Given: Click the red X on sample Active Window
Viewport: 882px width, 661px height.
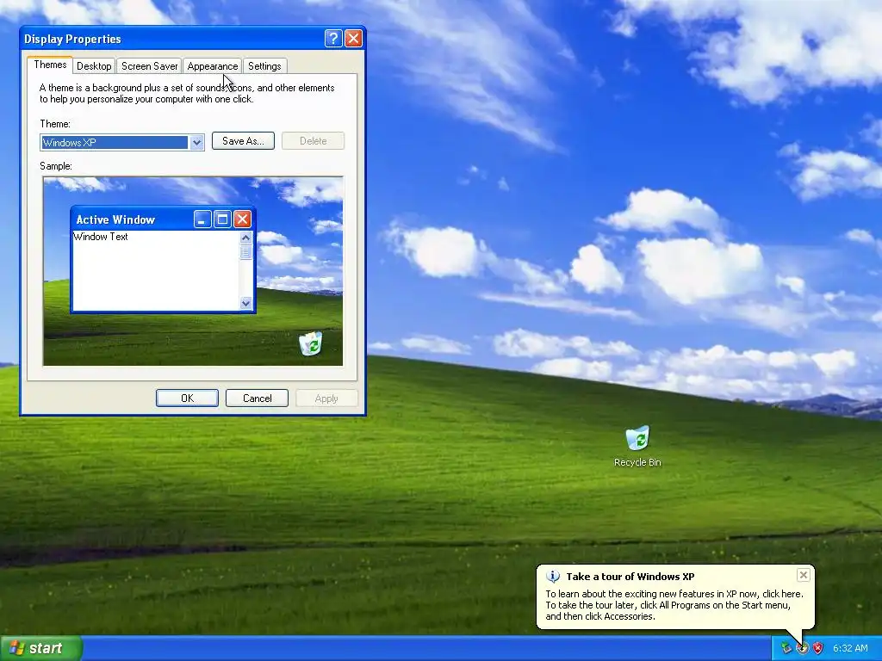Looking at the screenshot, I should [242, 219].
